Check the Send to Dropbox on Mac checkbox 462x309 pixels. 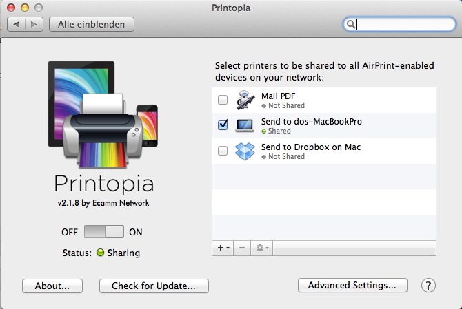223,151
